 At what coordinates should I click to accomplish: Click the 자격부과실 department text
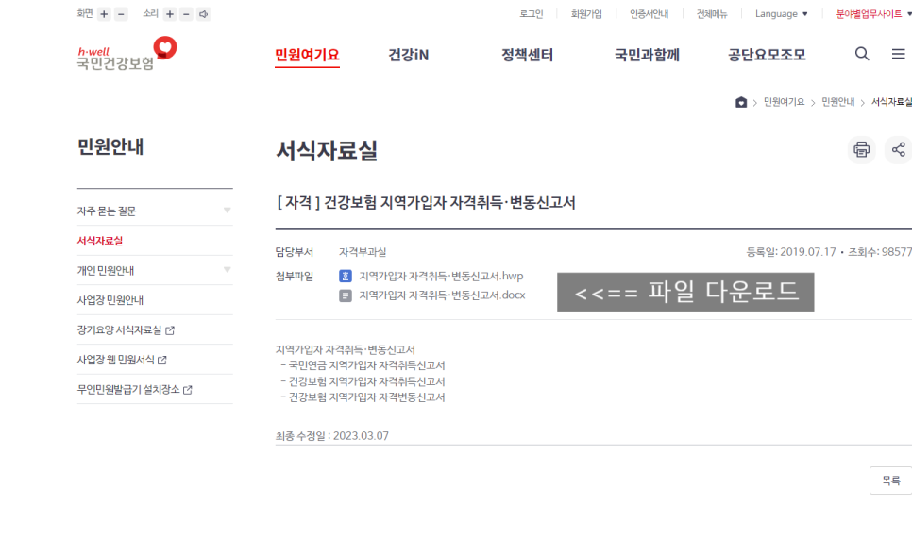pyautogui.click(x=363, y=252)
